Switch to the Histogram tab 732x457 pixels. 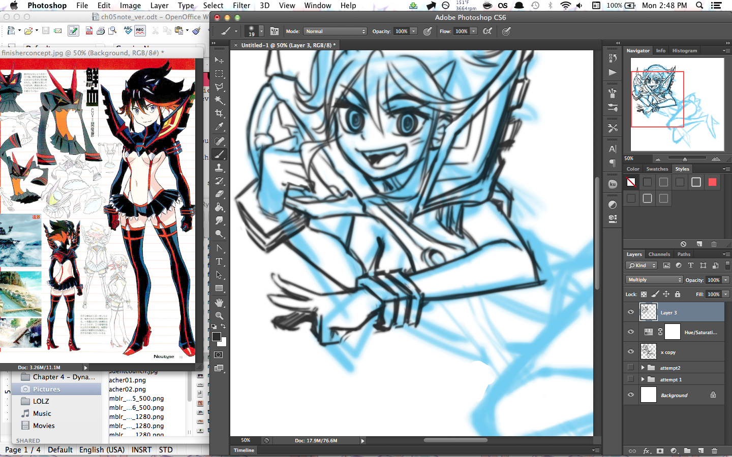point(685,50)
